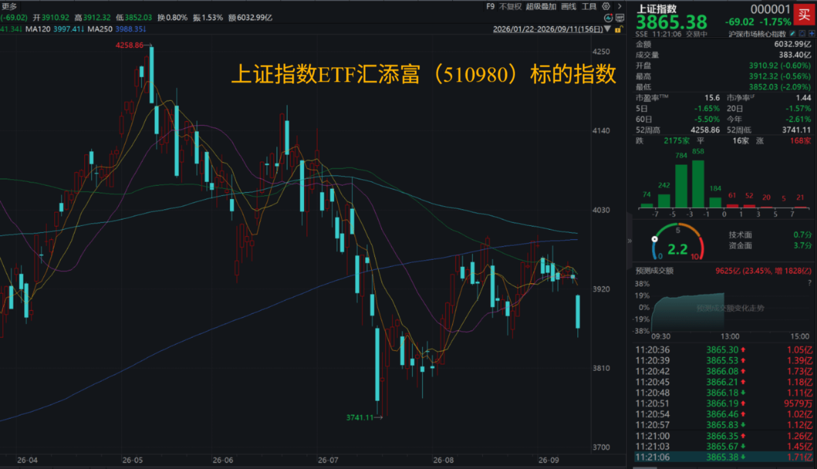This screenshot has height=469, width=817.
Task: Expand the date range dropdown triangle
Action: pyautogui.click(x=608, y=29)
